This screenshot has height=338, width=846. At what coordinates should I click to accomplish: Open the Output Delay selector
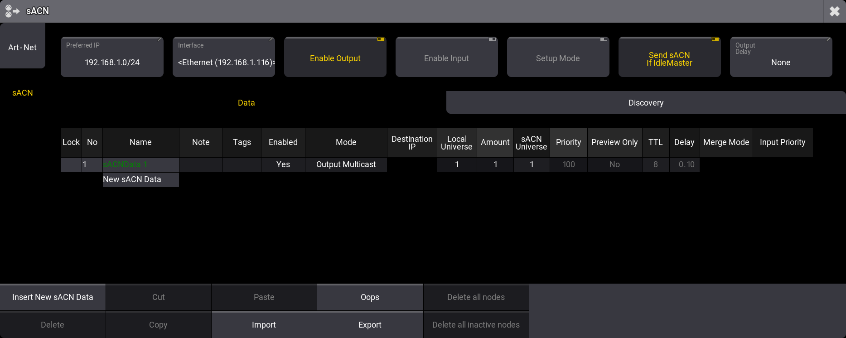[781, 58]
